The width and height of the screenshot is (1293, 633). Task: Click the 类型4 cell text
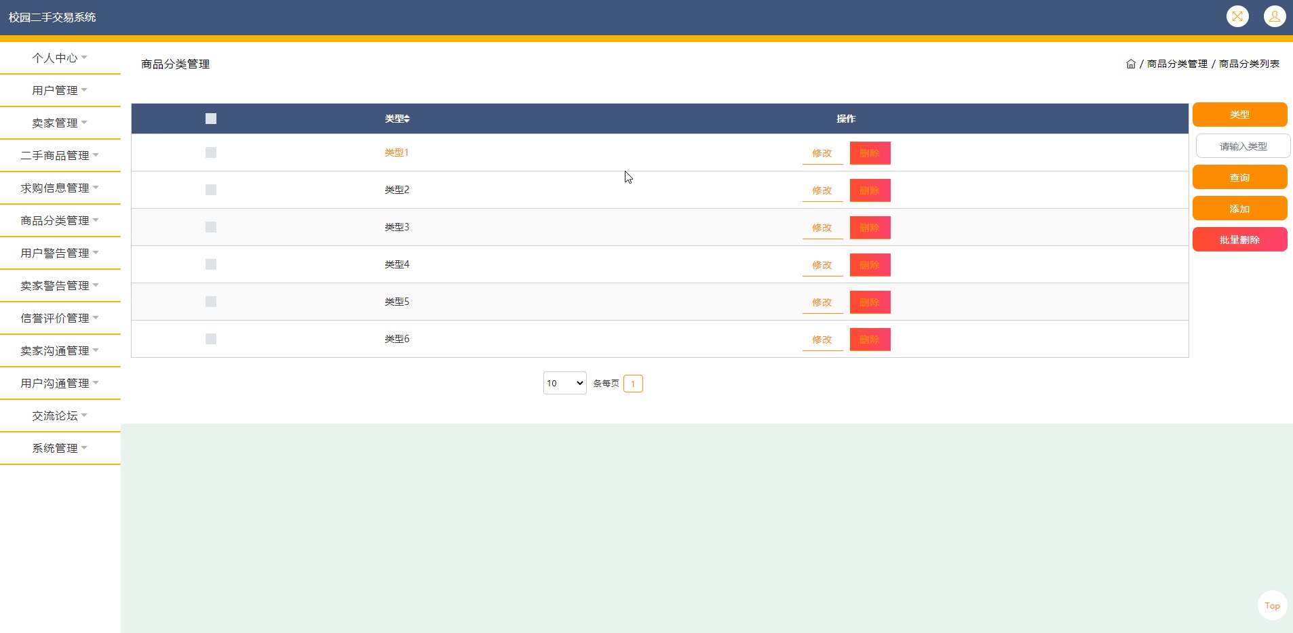pyautogui.click(x=397, y=264)
